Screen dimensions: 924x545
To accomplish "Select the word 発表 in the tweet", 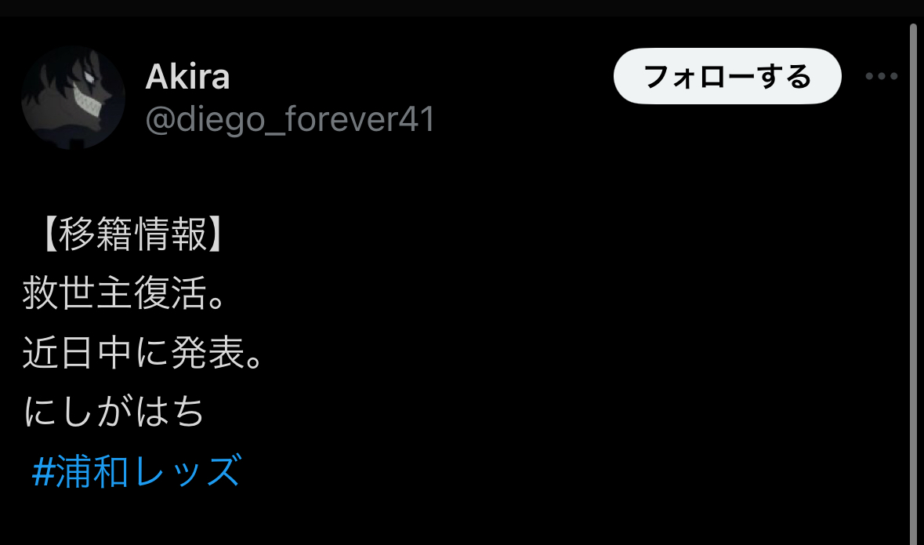I will [208, 353].
